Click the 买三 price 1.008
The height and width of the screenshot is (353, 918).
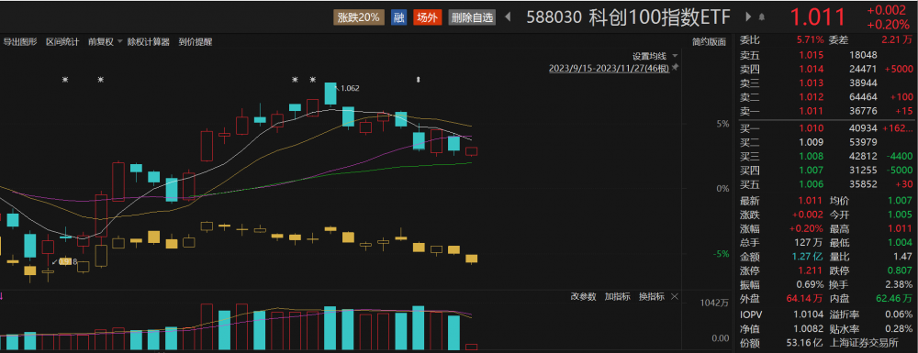812,156
